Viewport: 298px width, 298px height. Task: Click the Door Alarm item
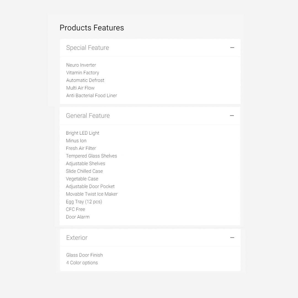point(78,217)
